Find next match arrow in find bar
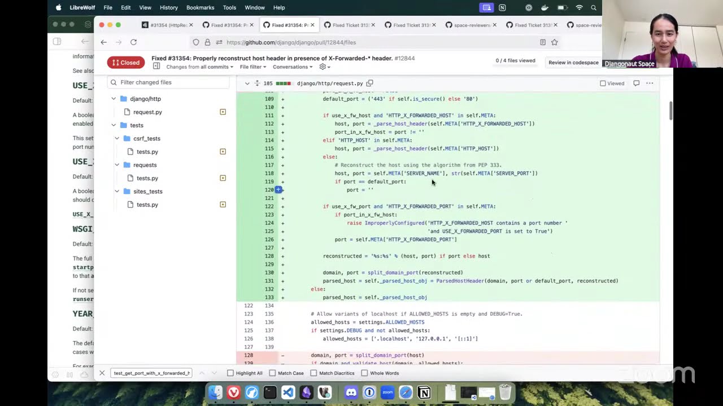This screenshot has height=406, width=723. point(215,373)
